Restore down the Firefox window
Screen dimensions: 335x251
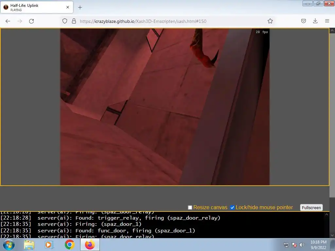point(318,3)
